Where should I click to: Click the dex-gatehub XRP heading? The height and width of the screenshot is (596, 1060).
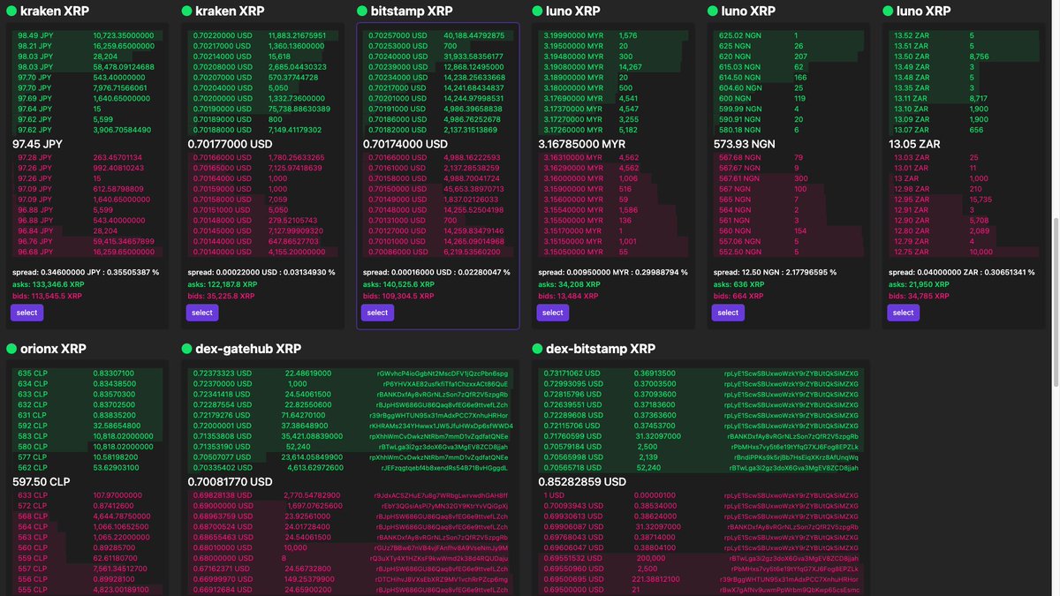[x=248, y=349]
